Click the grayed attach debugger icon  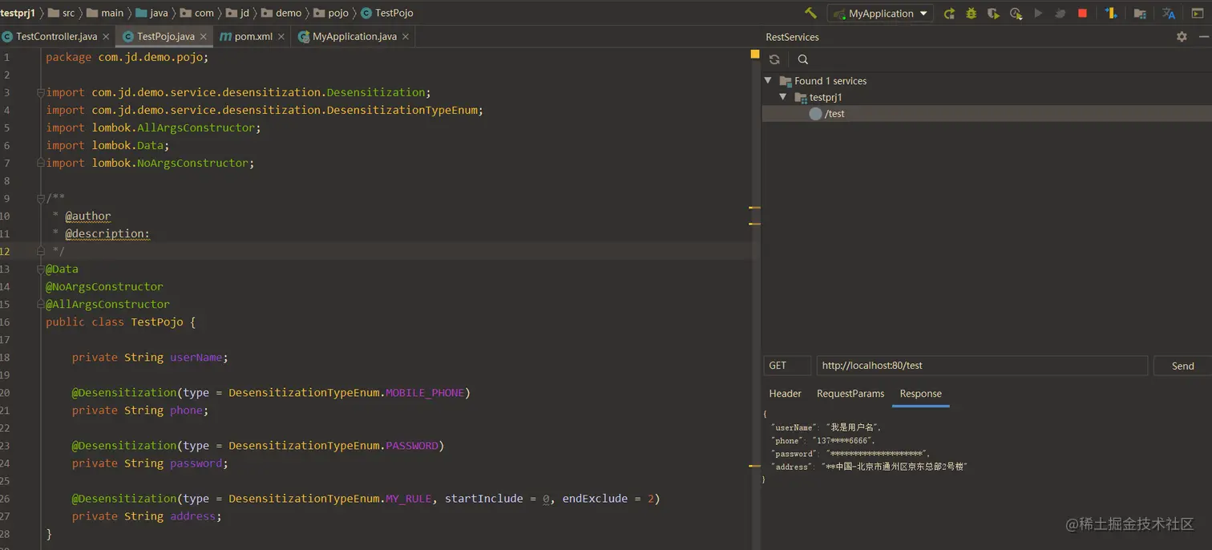pos(1060,14)
